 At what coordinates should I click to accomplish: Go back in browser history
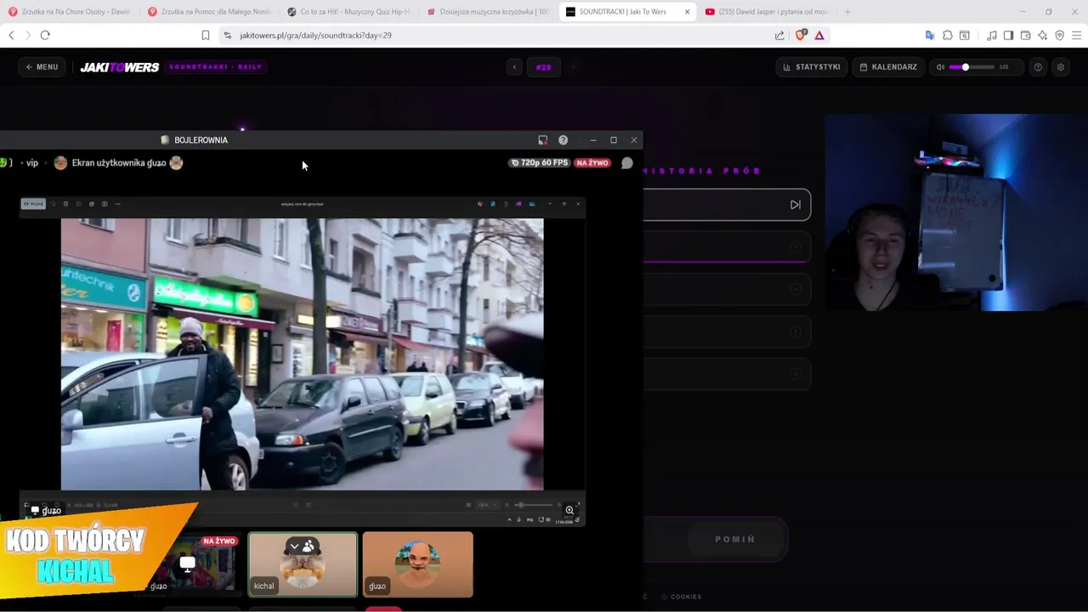(11, 35)
